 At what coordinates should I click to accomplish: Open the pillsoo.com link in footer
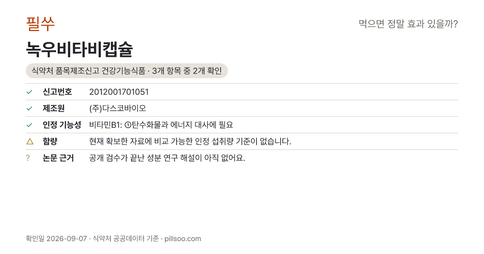click(183, 239)
